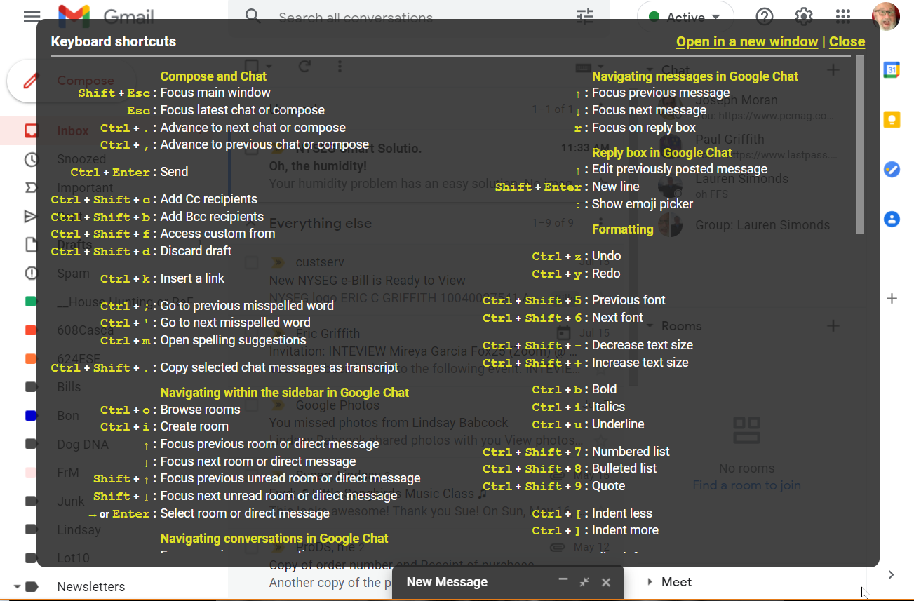Click inside the search all conversations field
Viewport: 914px width, 601px height.
coord(419,16)
